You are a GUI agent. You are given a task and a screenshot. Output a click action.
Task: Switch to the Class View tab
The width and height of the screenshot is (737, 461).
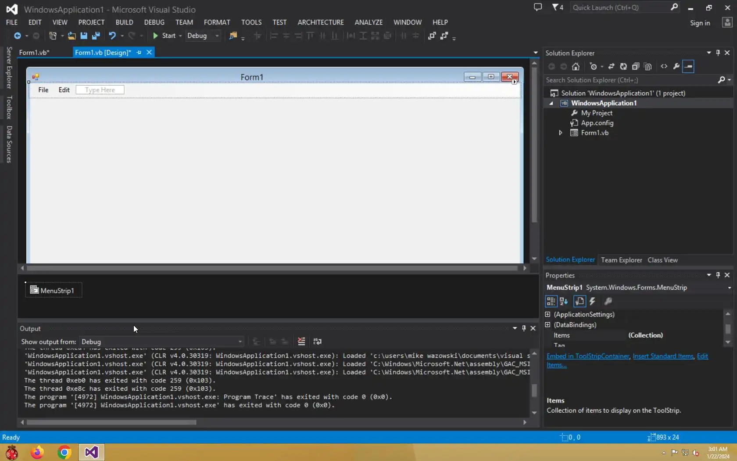tap(662, 260)
